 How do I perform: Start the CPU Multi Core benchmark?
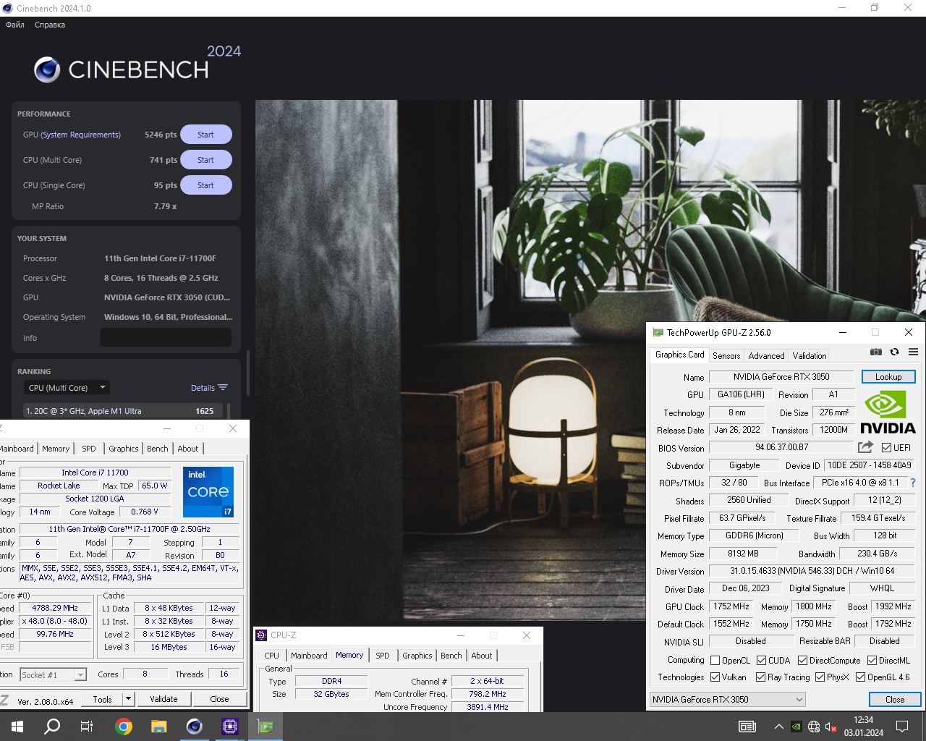pos(205,160)
